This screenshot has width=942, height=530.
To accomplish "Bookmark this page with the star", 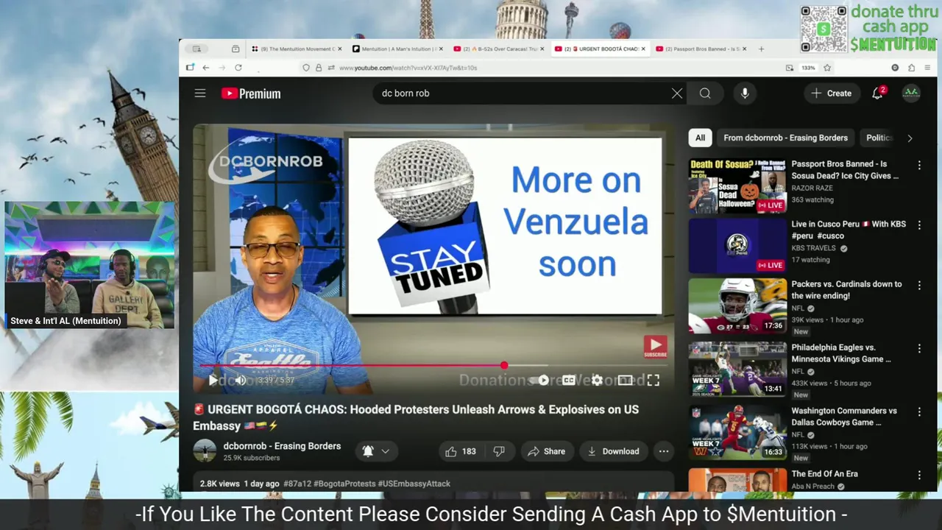I will 827,68.
